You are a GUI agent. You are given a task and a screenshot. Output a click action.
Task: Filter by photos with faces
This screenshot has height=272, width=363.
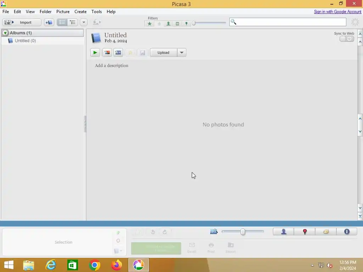click(168, 24)
